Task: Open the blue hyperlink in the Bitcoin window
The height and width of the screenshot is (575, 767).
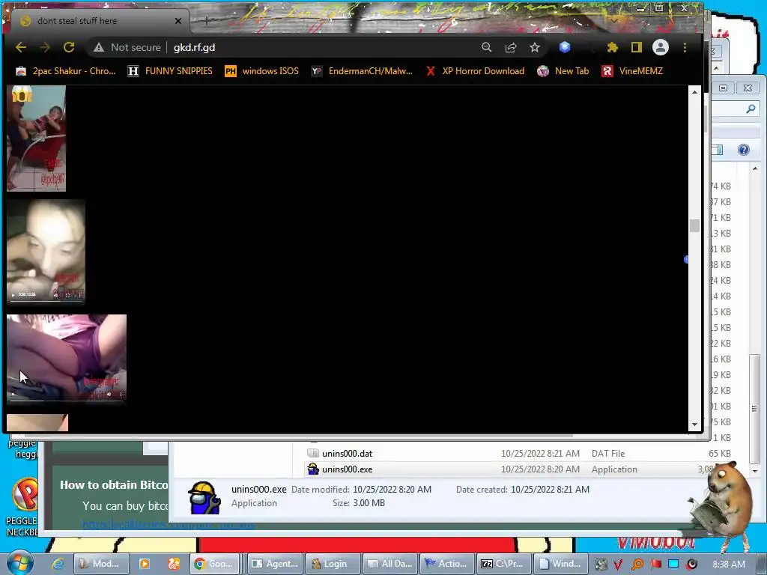Action: pos(169,525)
